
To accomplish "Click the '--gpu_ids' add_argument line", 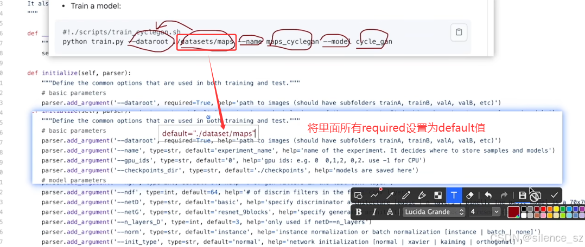I will click(233, 160).
